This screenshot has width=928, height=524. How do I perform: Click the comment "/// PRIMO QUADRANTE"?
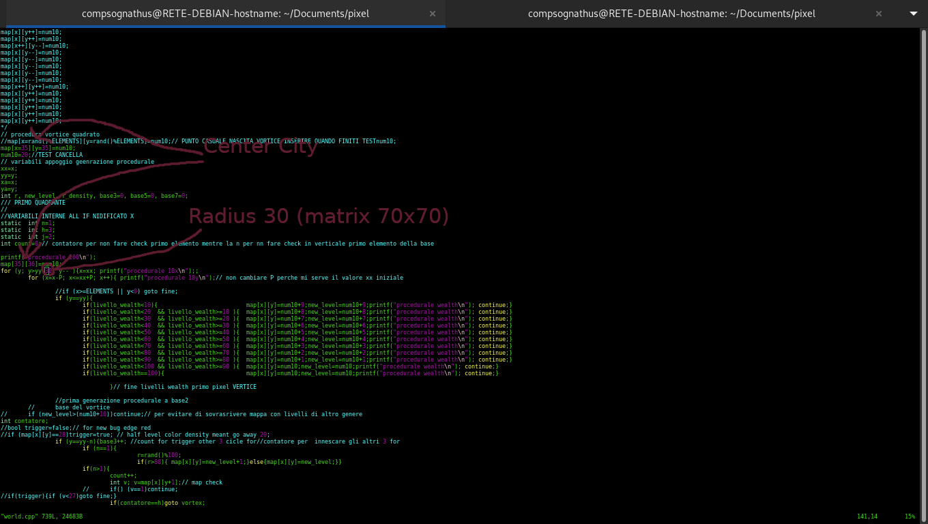(33, 203)
